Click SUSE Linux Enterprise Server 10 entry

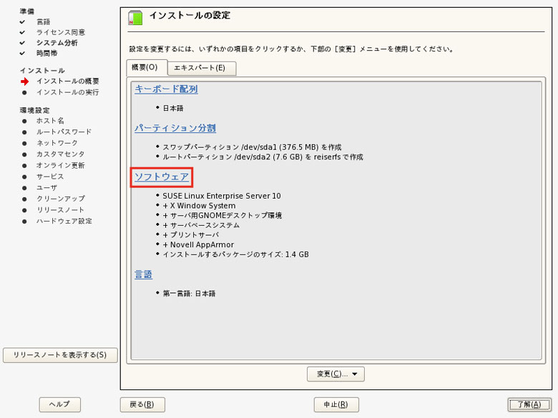tap(221, 196)
